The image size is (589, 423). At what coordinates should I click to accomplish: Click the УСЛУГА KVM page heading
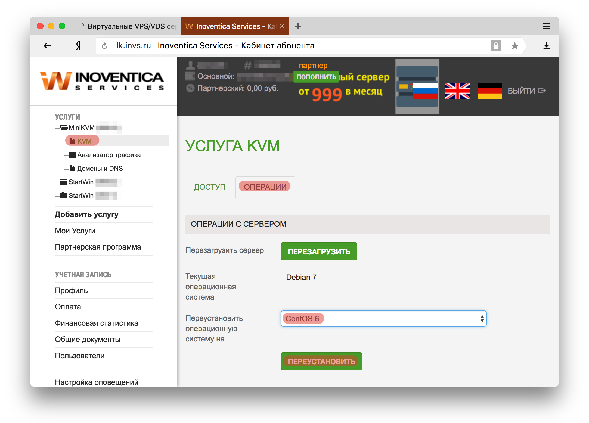[x=232, y=146]
